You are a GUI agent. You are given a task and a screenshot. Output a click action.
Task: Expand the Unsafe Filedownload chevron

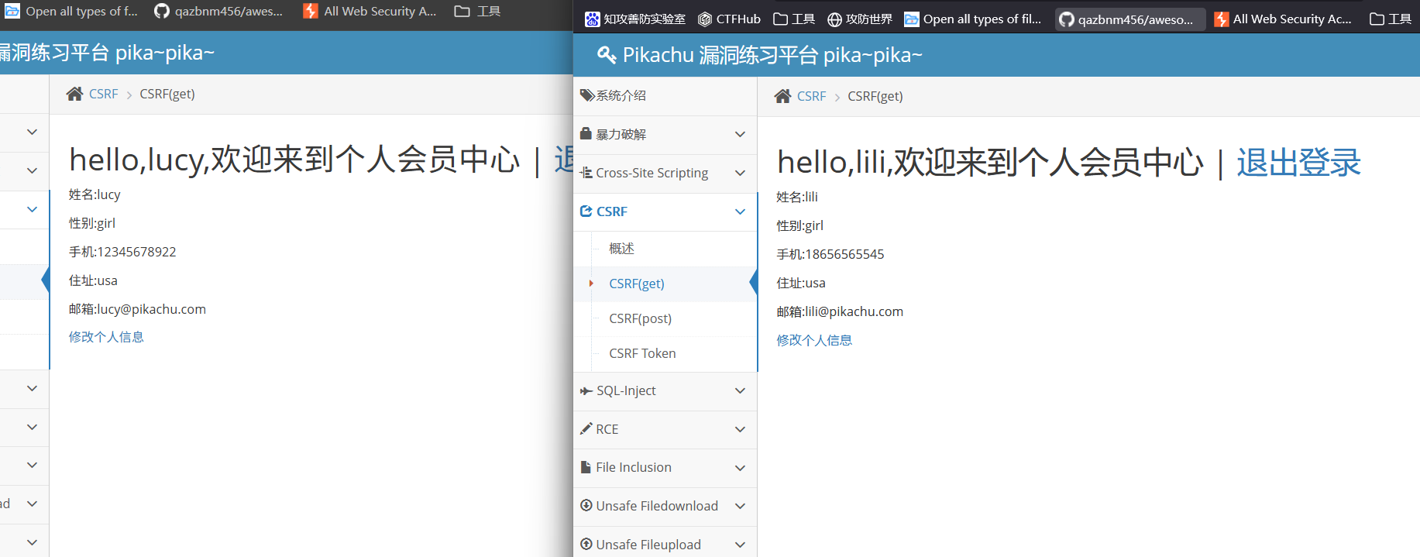[740, 506]
